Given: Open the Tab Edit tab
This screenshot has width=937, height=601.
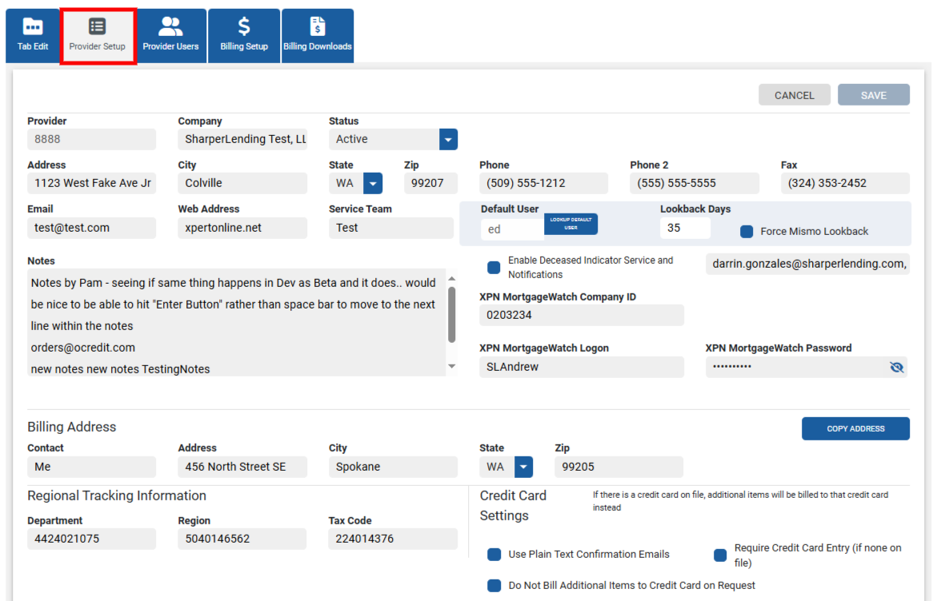Looking at the screenshot, I should pyautogui.click(x=33, y=36).
